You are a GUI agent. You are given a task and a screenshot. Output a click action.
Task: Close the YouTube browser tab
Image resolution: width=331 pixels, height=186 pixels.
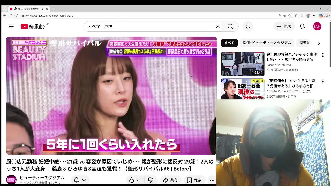[47, 9]
